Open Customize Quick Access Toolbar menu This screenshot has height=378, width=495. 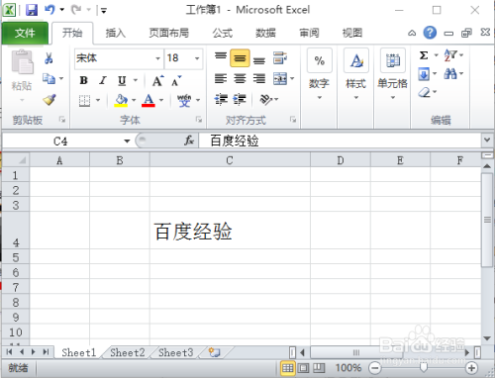104,11
